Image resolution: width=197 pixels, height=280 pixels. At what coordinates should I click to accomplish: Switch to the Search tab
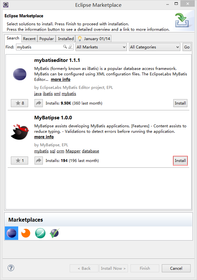tap(13, 38)
